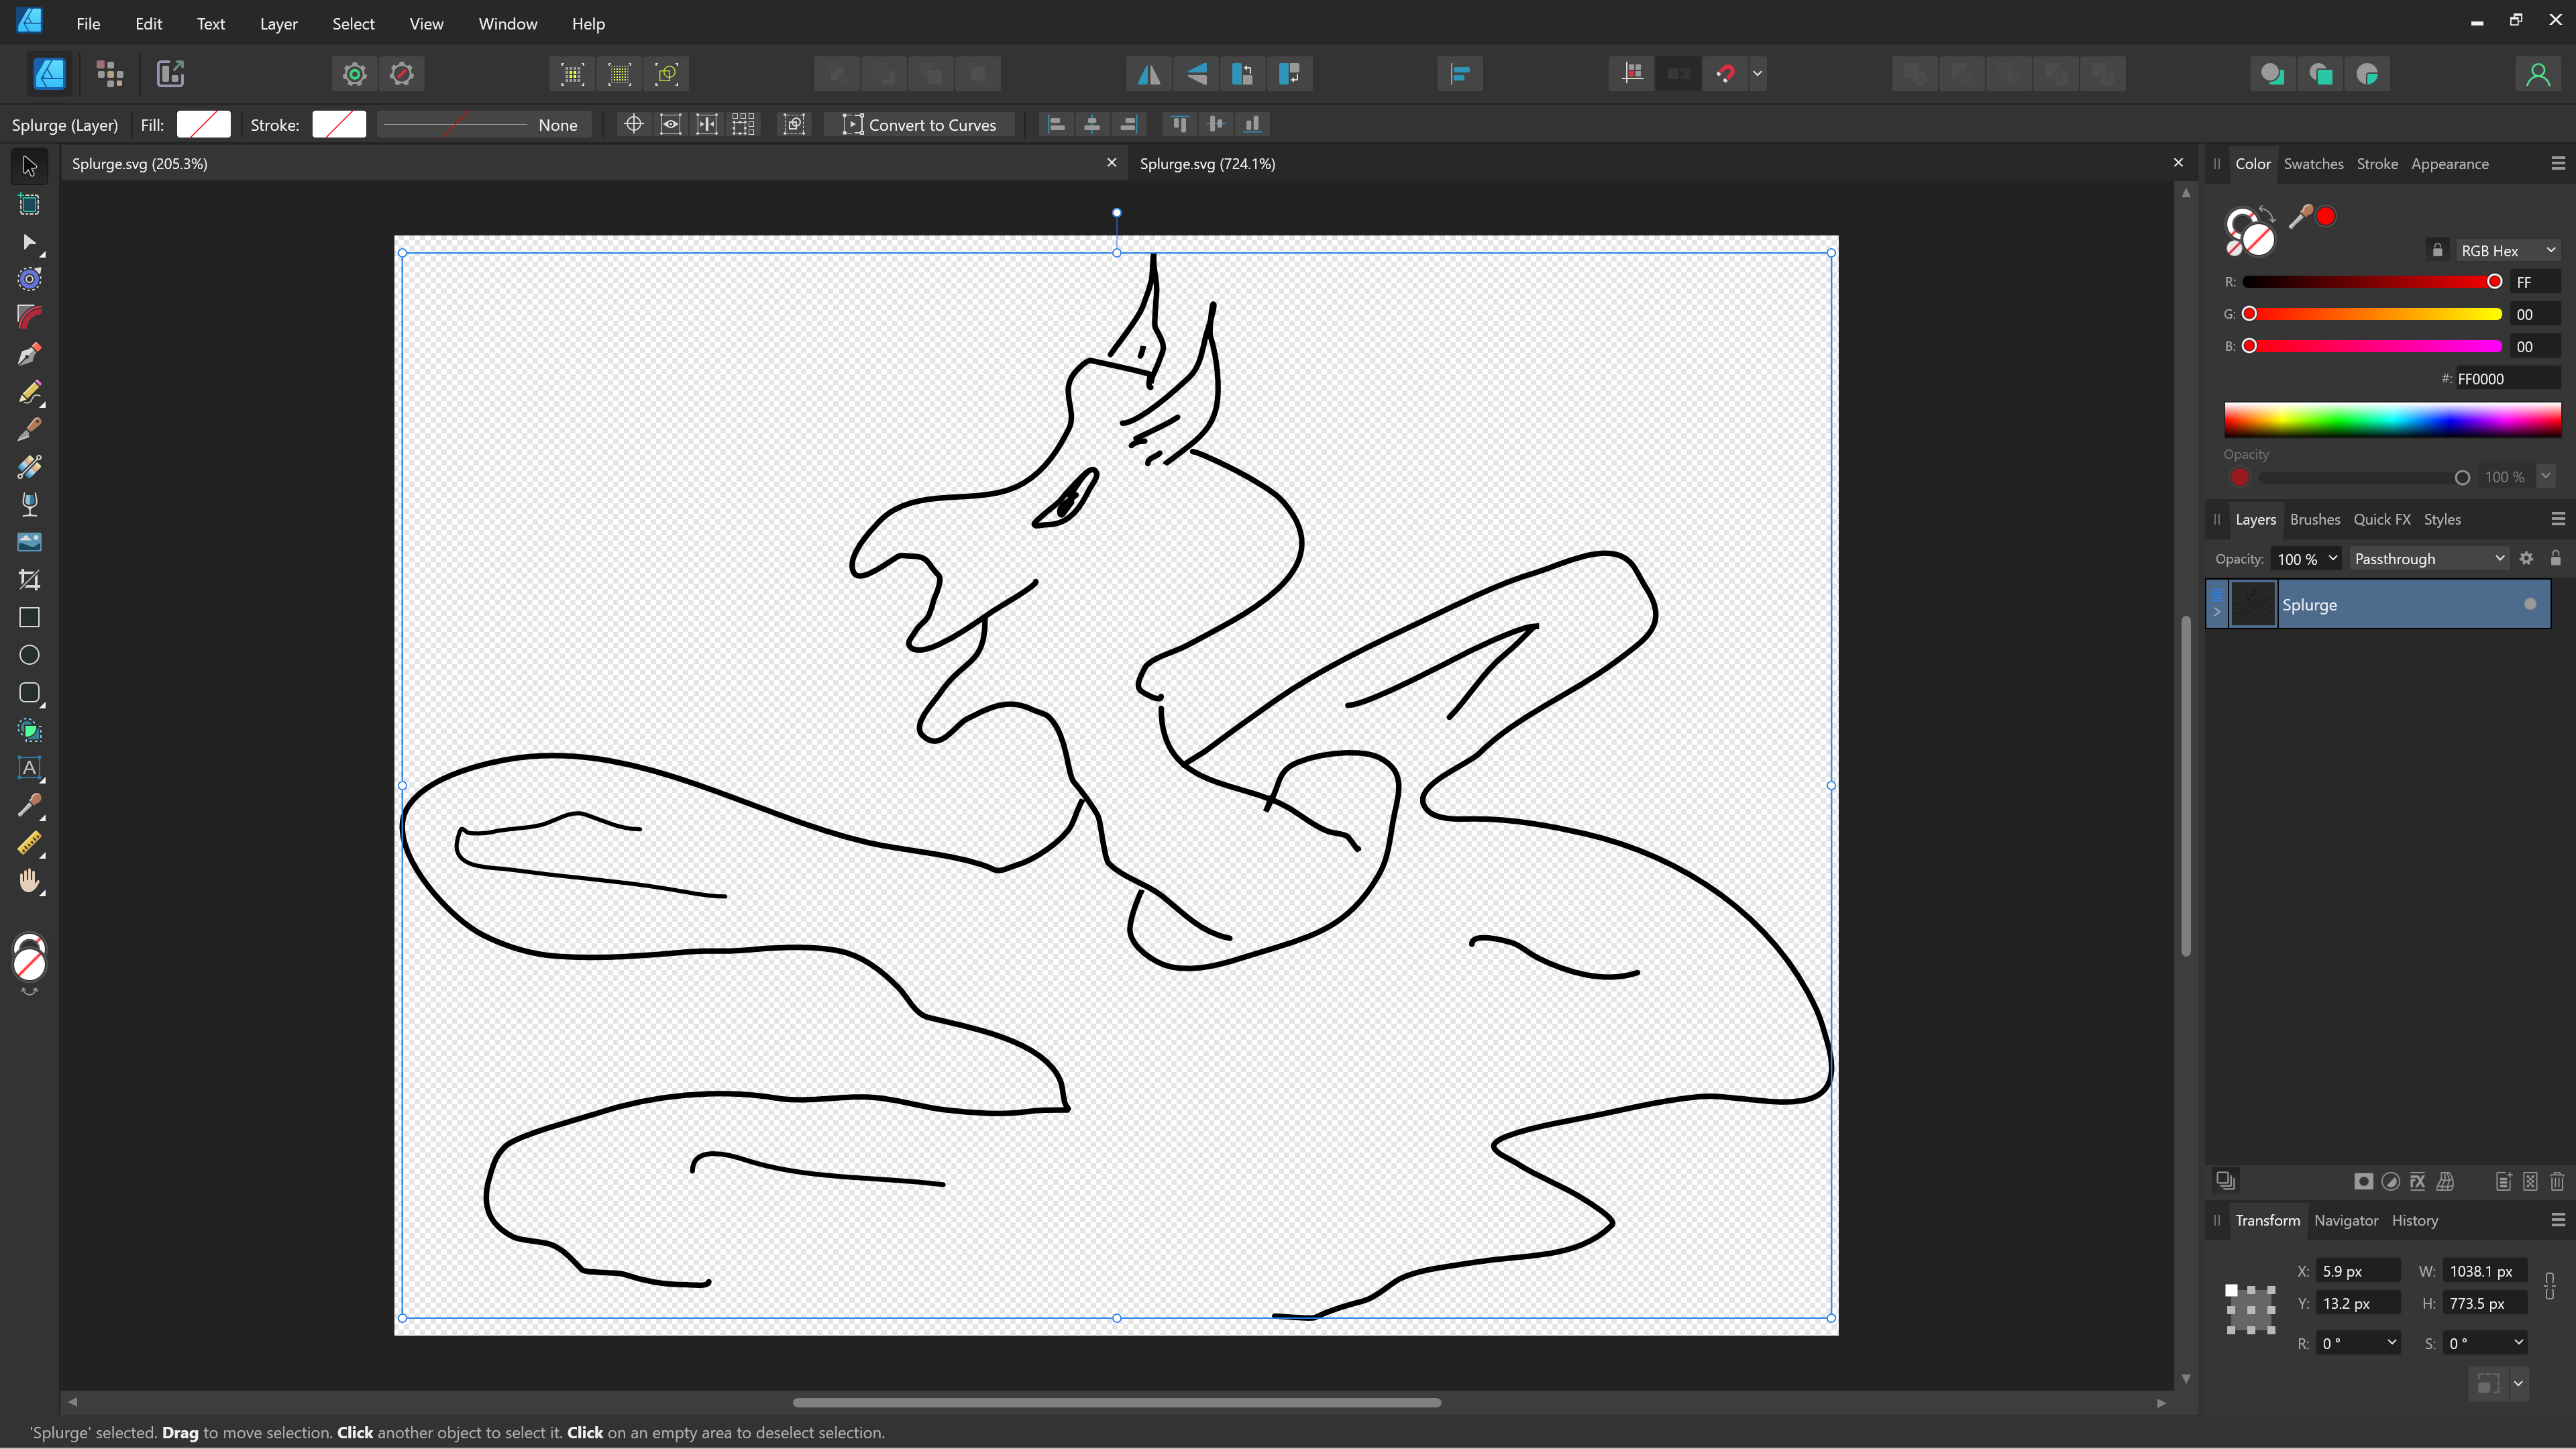Click the red R channel slider
The width and height of the screenshot is (2576, 1449).
tap(2373, 282)
